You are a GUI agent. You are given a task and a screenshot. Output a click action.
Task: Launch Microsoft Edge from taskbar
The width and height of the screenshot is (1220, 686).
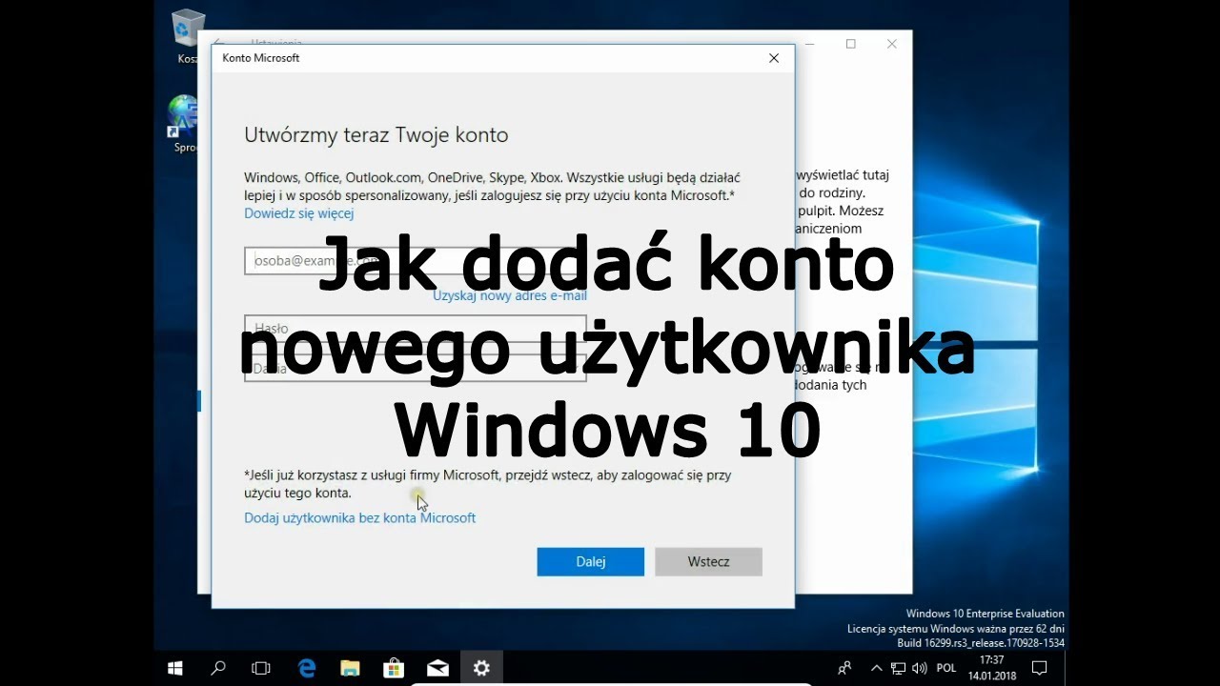point(307,668)
